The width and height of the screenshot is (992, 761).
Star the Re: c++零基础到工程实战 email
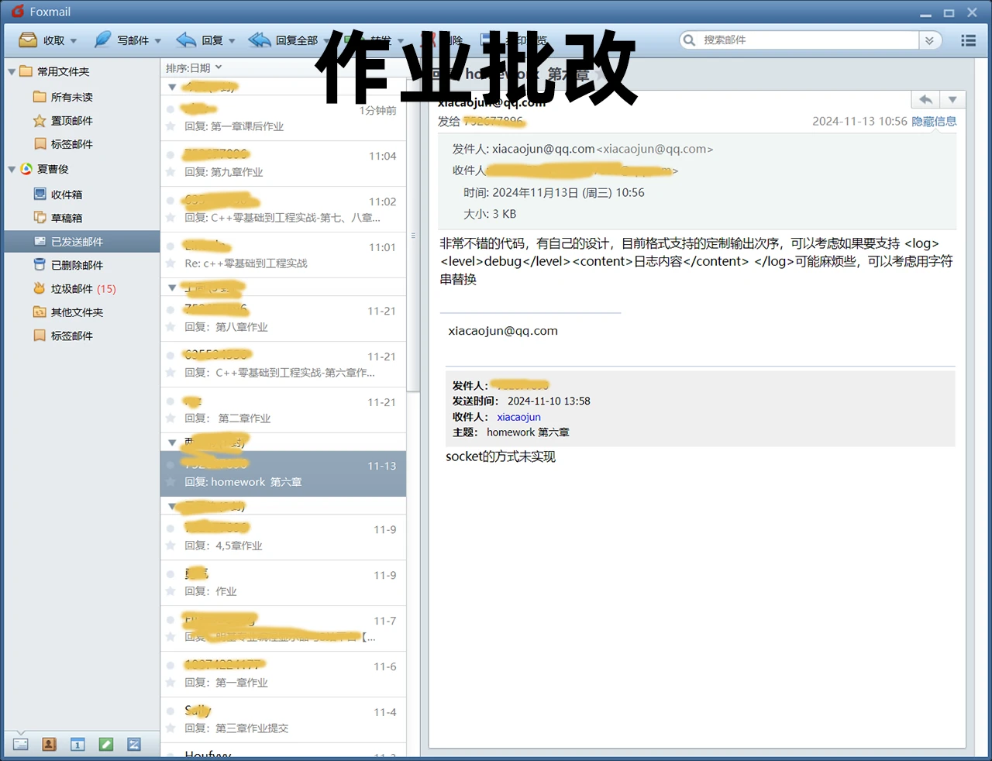170,263
